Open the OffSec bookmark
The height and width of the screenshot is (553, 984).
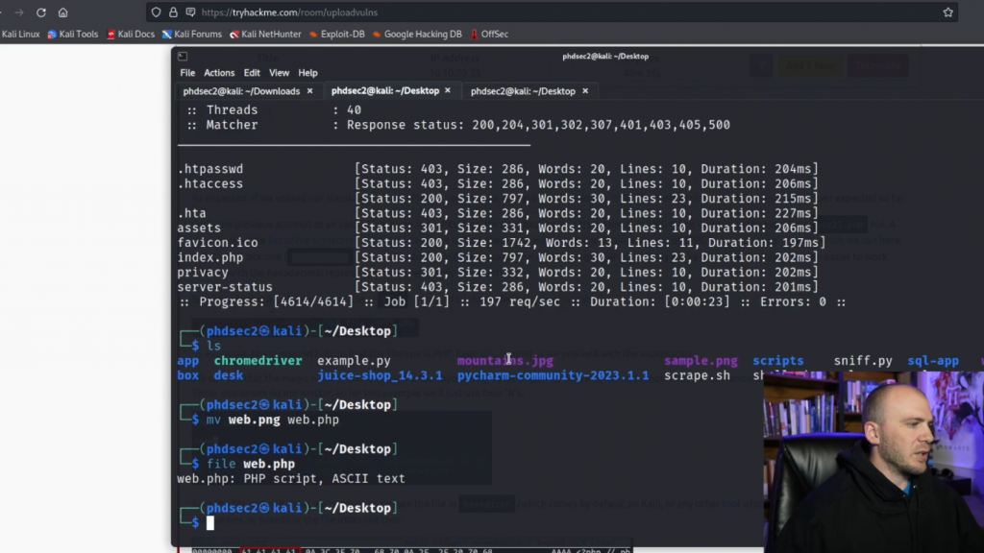489,34
